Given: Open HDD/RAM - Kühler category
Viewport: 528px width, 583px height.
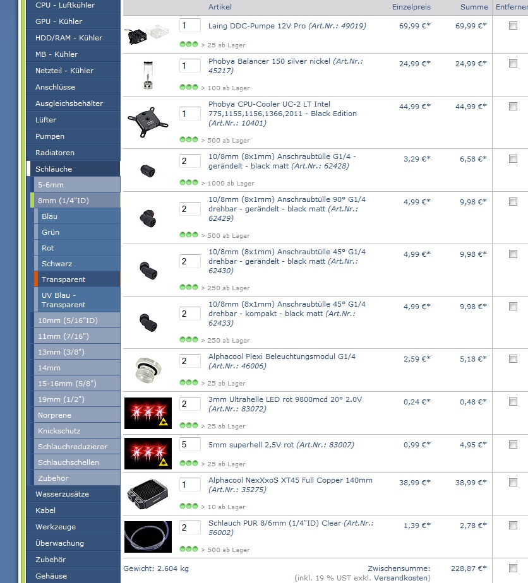Looking at the screenshot, I should point(73,38).
